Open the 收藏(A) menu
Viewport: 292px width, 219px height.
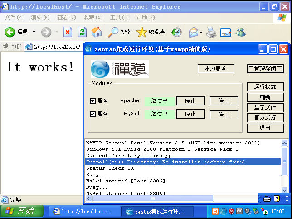click(x=93, y=18)
